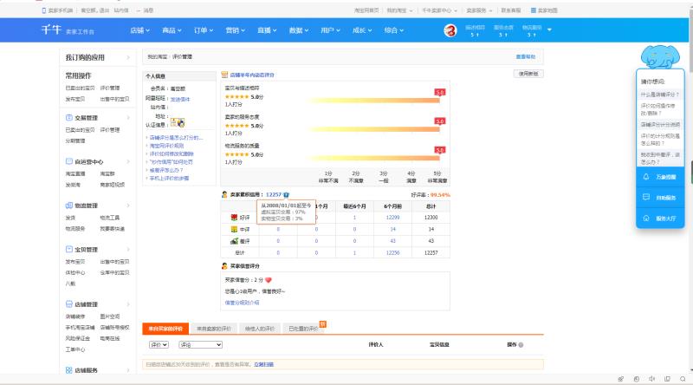
Task: Expand 我订购的应用 sidebar chevron
Action: coord(128,57)
